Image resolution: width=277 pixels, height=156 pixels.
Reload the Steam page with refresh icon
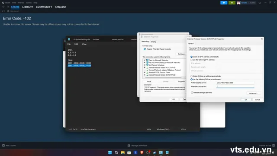pos(3,11)
